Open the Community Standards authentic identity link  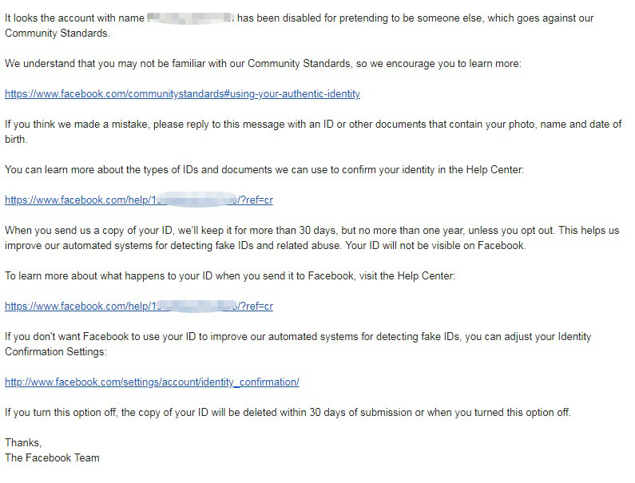pos(182,94)
